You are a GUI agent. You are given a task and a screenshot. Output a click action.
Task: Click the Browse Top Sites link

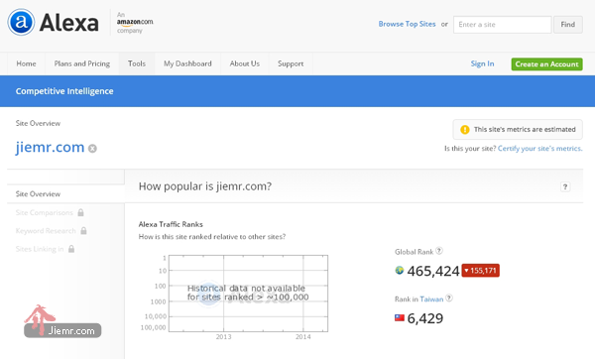click(x=407, y=24)
